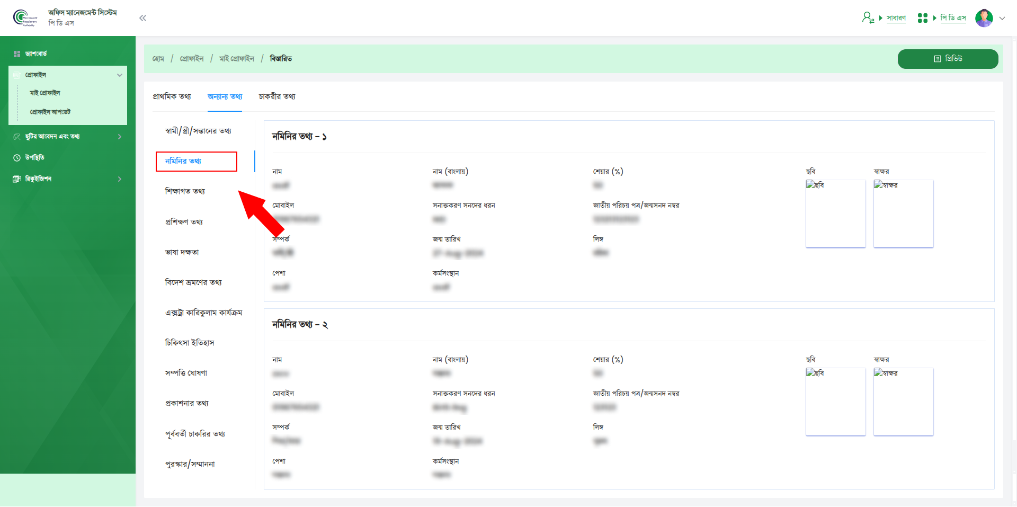Select চিকিৎসা ইতিহাস section
Image resolution: width=1017 pixels, height=507 pixels.
tap(190, 343)
